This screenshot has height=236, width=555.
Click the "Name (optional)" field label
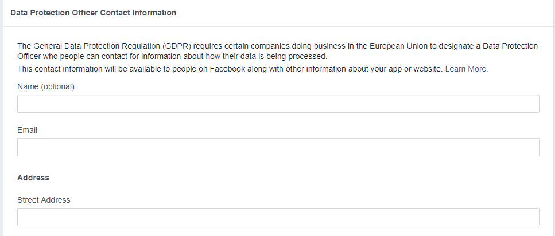(46, 86)
